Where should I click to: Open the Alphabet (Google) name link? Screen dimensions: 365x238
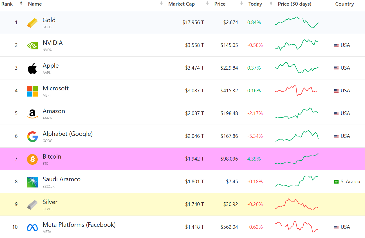(68, 134)
